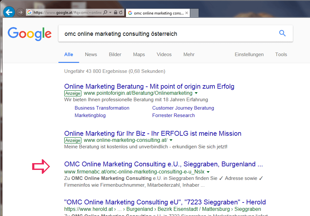Click the firmenabc.at green URL text

[x=134, y=172]
